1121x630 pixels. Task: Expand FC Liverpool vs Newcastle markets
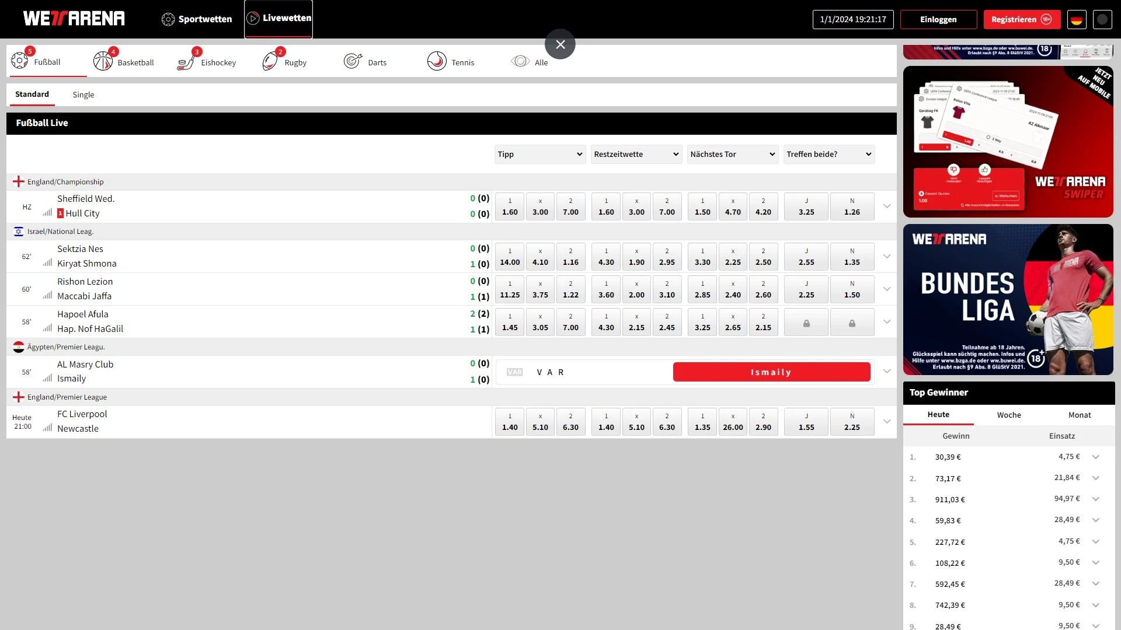click(887, 422)
